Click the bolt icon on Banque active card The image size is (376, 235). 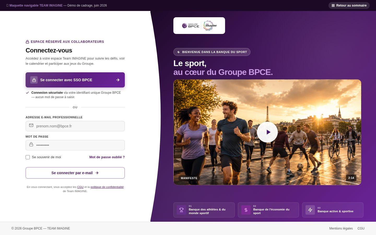coord(310,210)
